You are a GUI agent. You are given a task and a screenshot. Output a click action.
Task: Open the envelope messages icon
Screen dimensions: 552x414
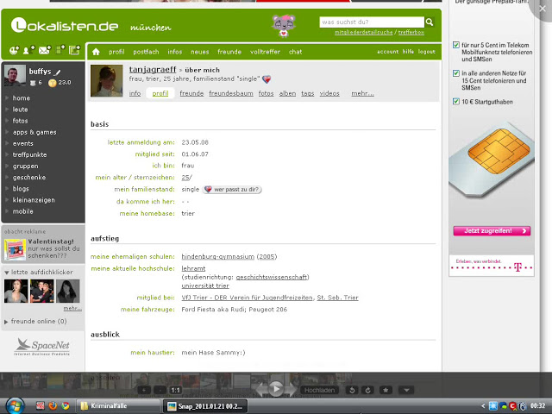45,52
